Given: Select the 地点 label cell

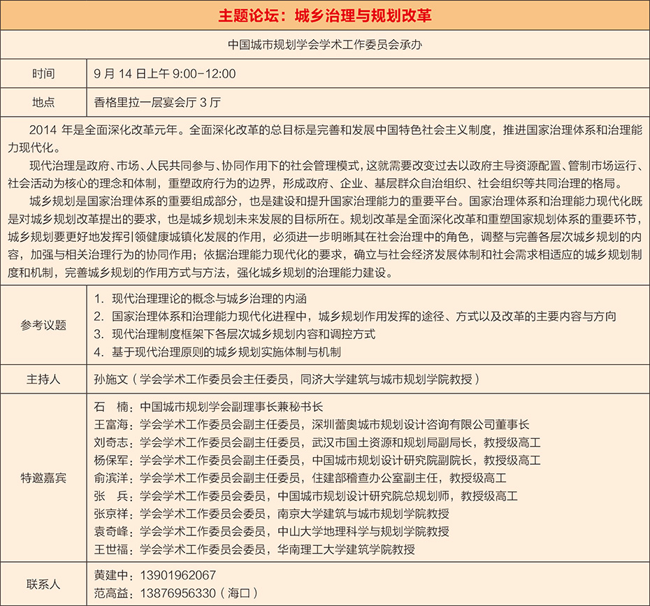Looking at the screenshot, I should [43, 102].
